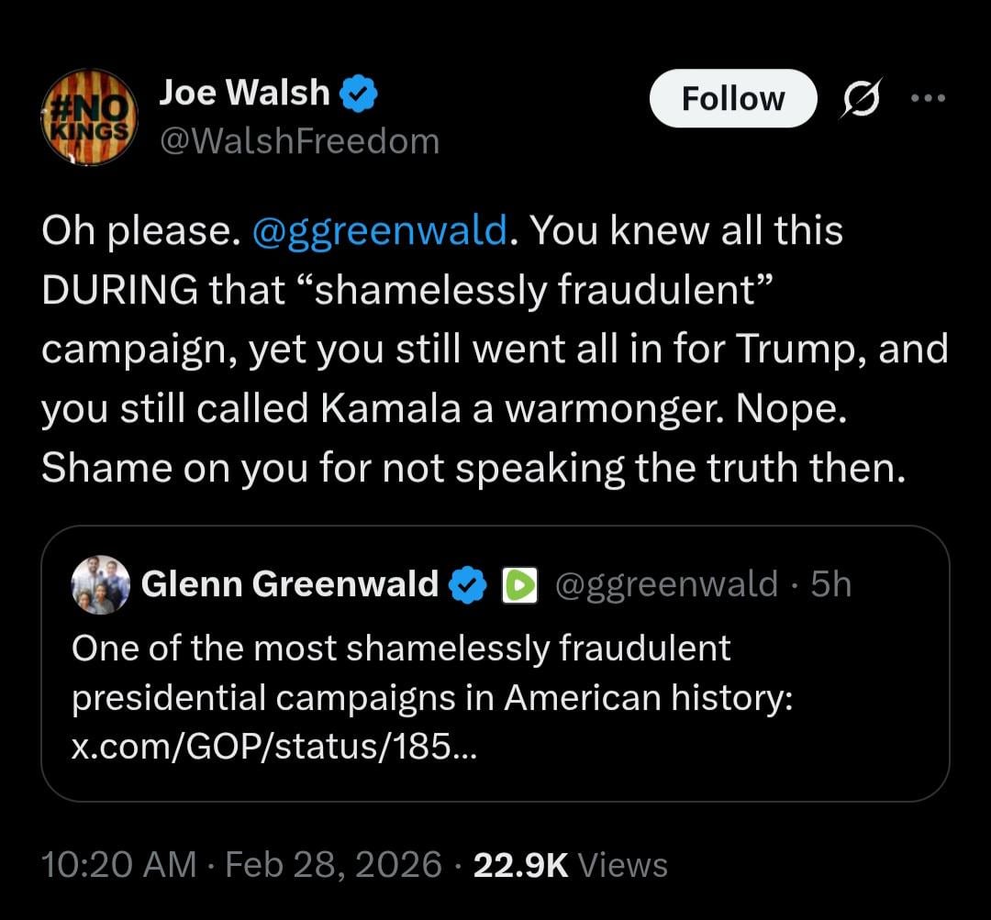The width and height of the screenshot is (991, 920).
Task: Click Glenn Greenwald's name in the quoted post
Action: 290,584
